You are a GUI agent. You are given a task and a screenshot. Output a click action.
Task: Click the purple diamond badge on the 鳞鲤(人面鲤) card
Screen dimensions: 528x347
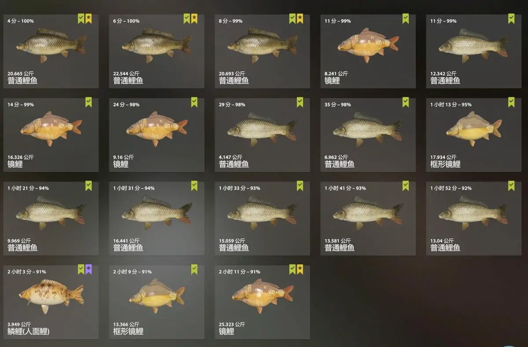click(88, 269)
